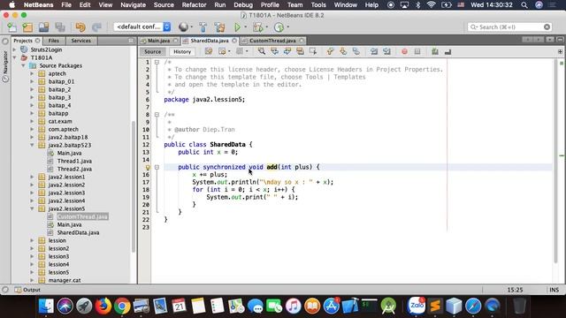566x318 pixels.
Task: Collapse the Source Packages node
Action: pos(24,65)
